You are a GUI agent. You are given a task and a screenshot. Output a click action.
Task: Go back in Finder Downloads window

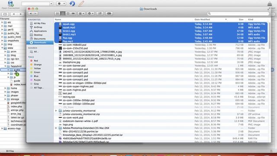31,13
